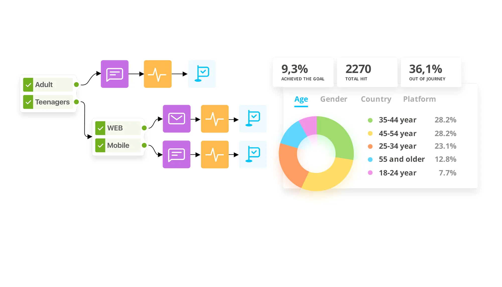
Task: Disable the Mobile platform checkbox
Action: point(100,145)
